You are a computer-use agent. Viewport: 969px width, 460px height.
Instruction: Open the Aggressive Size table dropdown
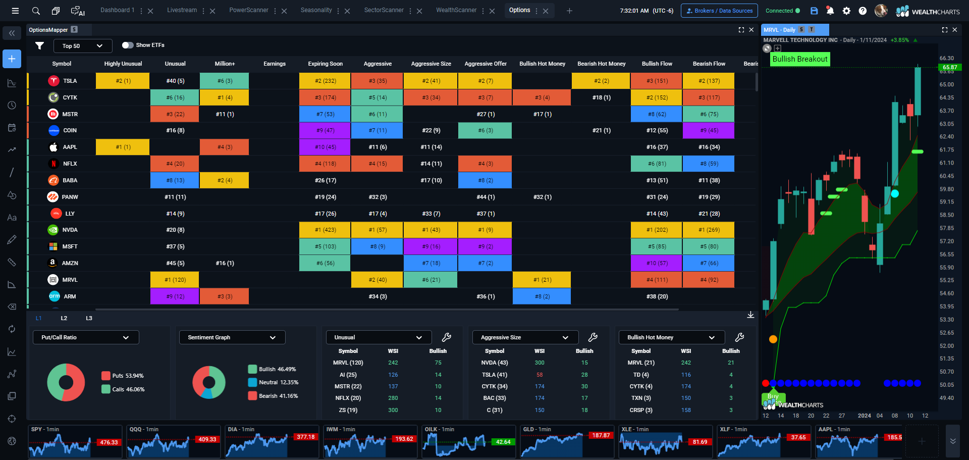click(x=525, y=337)
